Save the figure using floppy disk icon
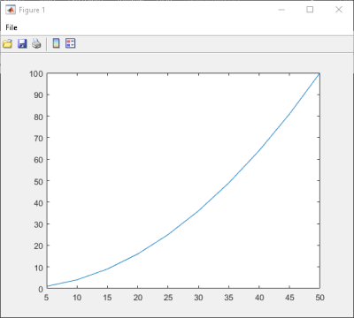Image resolution: width=354 pixels, height=318 pixels. 22,43
